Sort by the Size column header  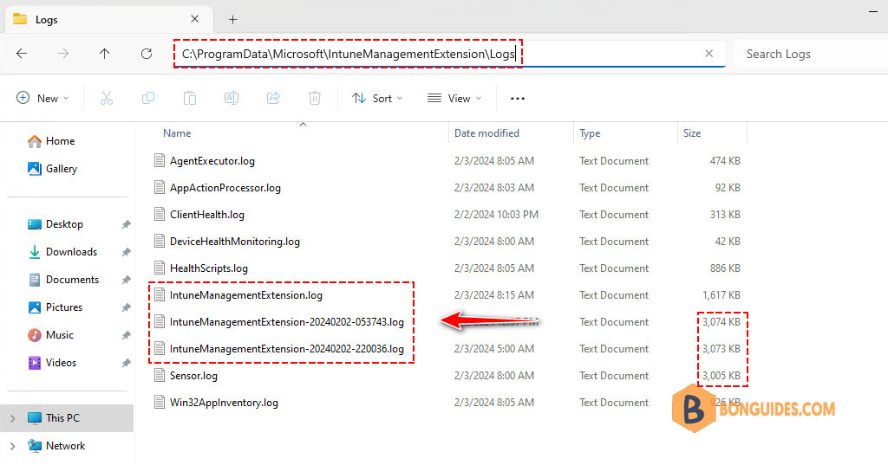[x=692, y=133]
